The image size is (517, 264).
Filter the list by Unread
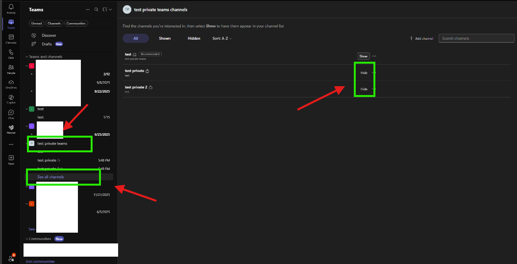(x=36, y=24)
